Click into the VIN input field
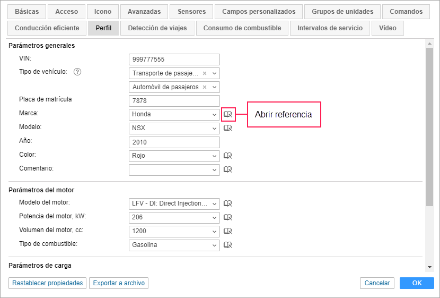This screenshot has width=440, height=298. (x=174, y=59)
